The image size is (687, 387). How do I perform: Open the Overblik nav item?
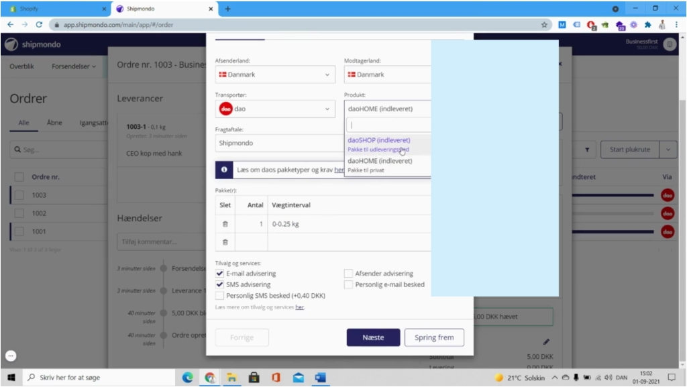coord(22,66)
